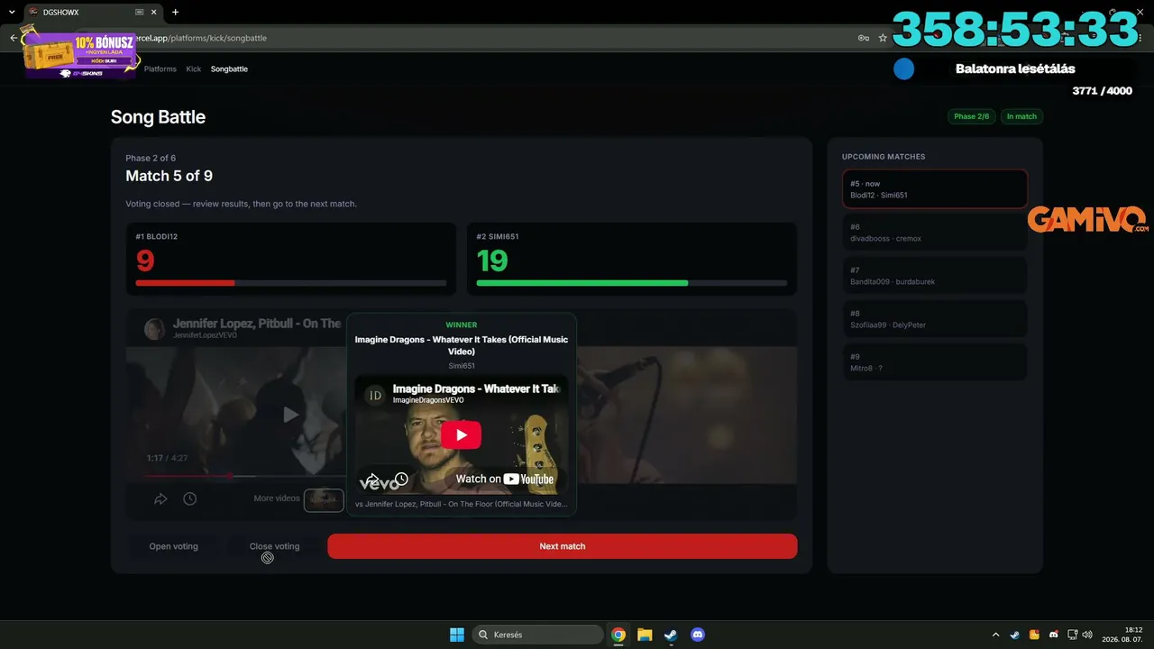Open the JenniferLopezVEVO channel avatar
This screenshot has height=649, width=1154.
[155, 329]
